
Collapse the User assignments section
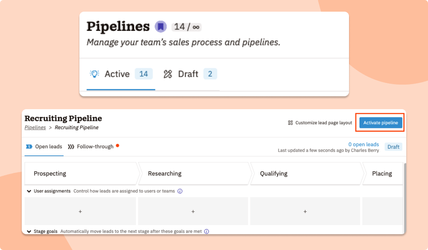[x=29, y=191]
